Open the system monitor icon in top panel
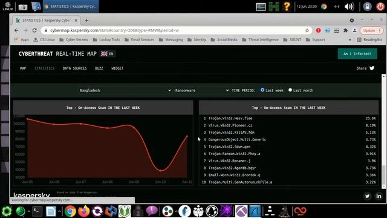Screen dimensions: 387x218 click(261, 7)
